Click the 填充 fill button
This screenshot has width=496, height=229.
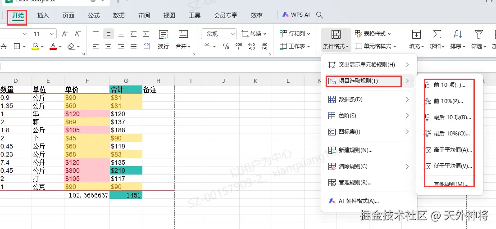point(416,40)
